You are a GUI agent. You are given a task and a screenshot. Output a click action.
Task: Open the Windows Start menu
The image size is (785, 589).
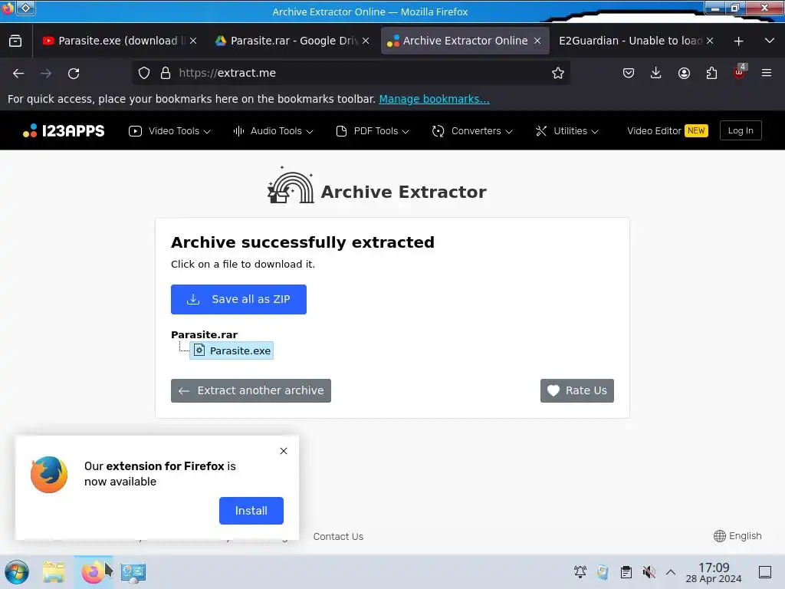pos(17,572)
